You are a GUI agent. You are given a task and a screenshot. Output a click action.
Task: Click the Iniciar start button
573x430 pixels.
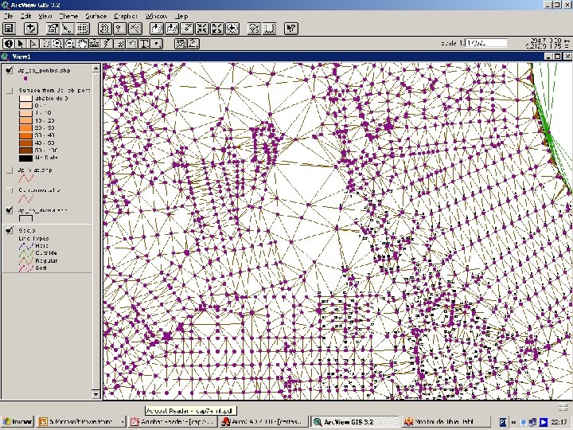[x=16, y=421]
